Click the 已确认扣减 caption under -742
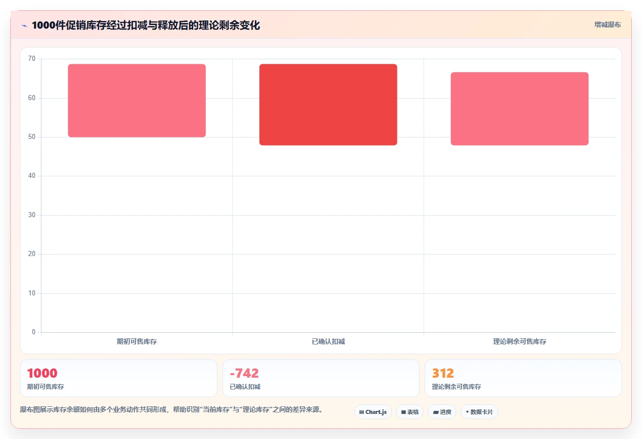642x439 pixels. (245, 387)
